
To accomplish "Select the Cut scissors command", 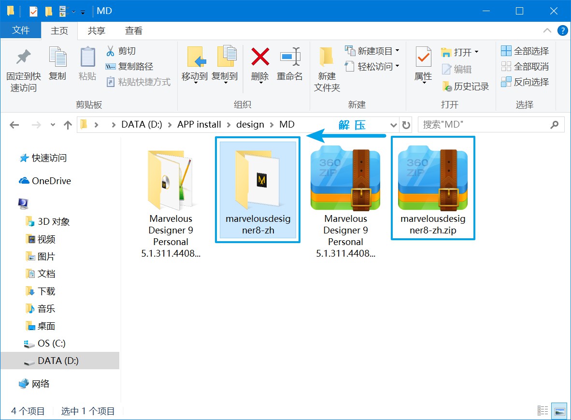I will 121,51.
